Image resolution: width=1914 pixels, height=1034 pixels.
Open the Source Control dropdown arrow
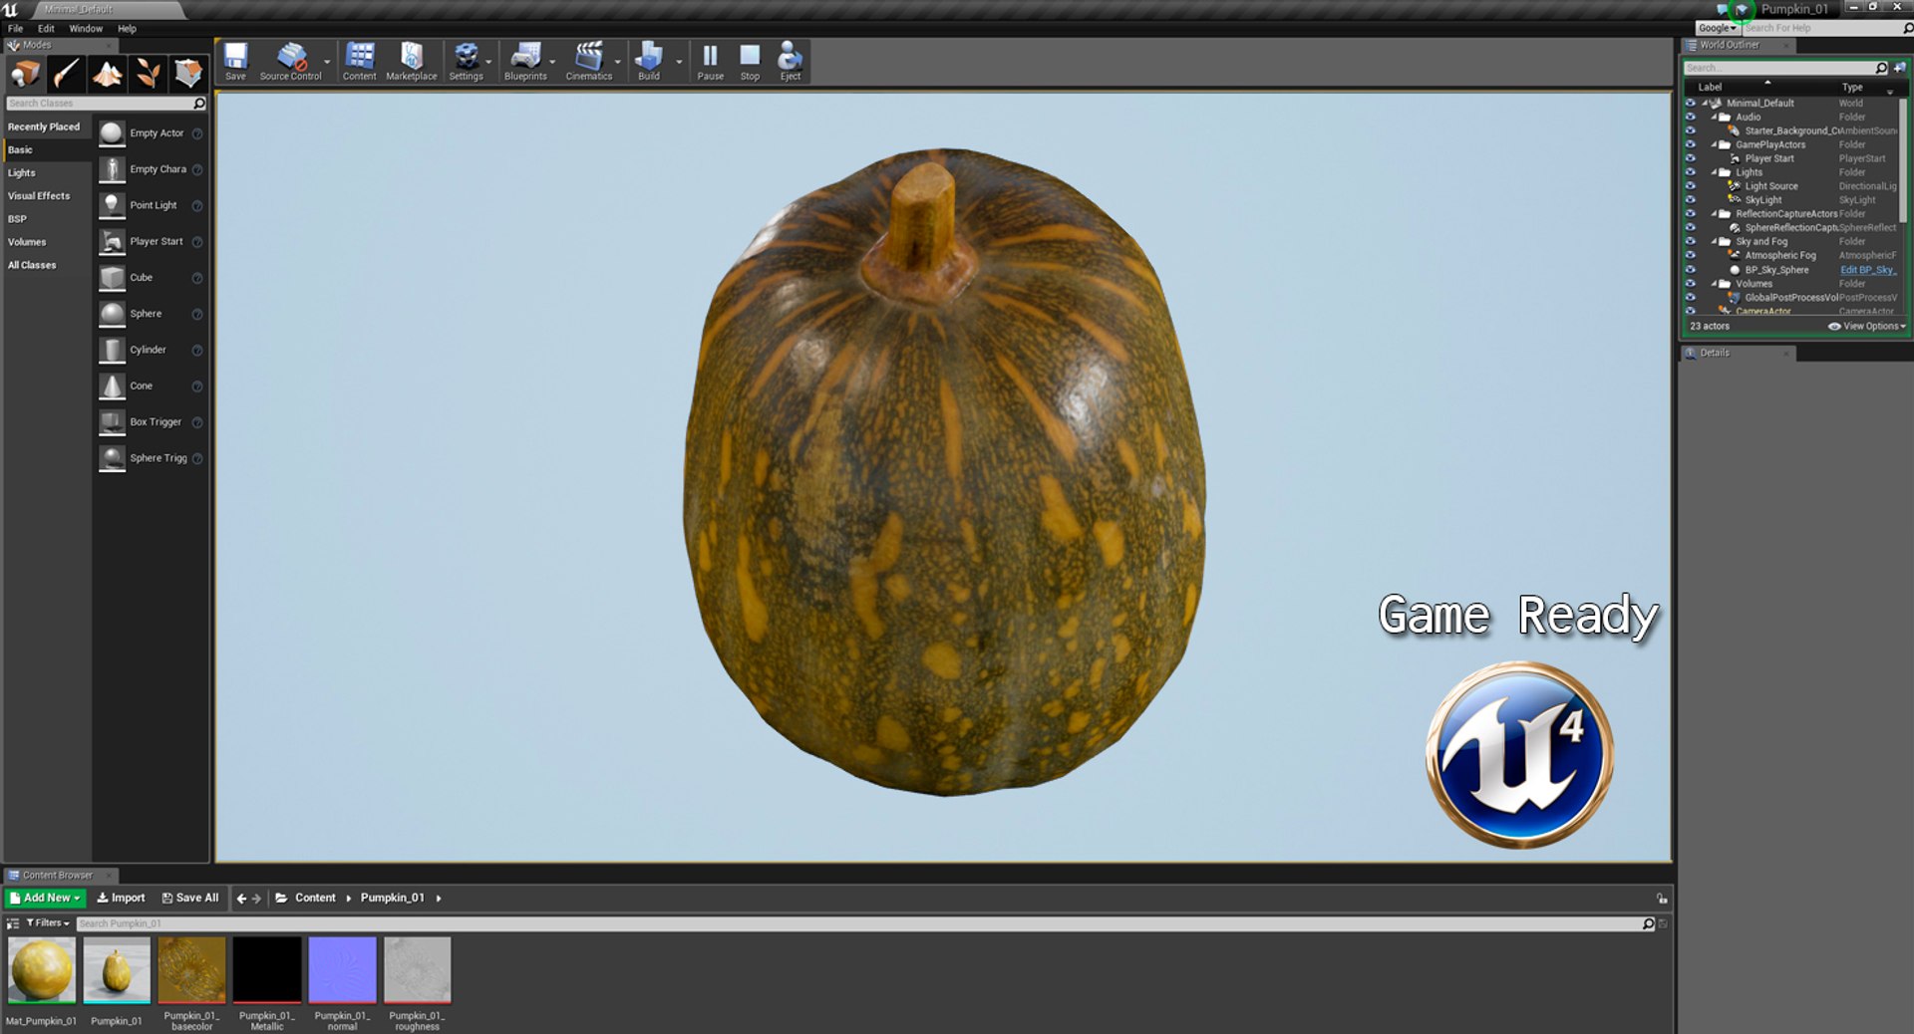(327, 62)
